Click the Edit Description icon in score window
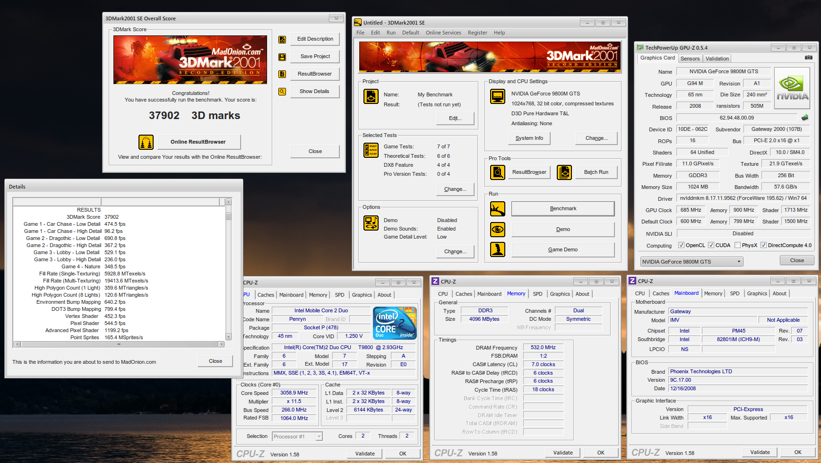Screen dimensions: 821x463 coord(282,40)
